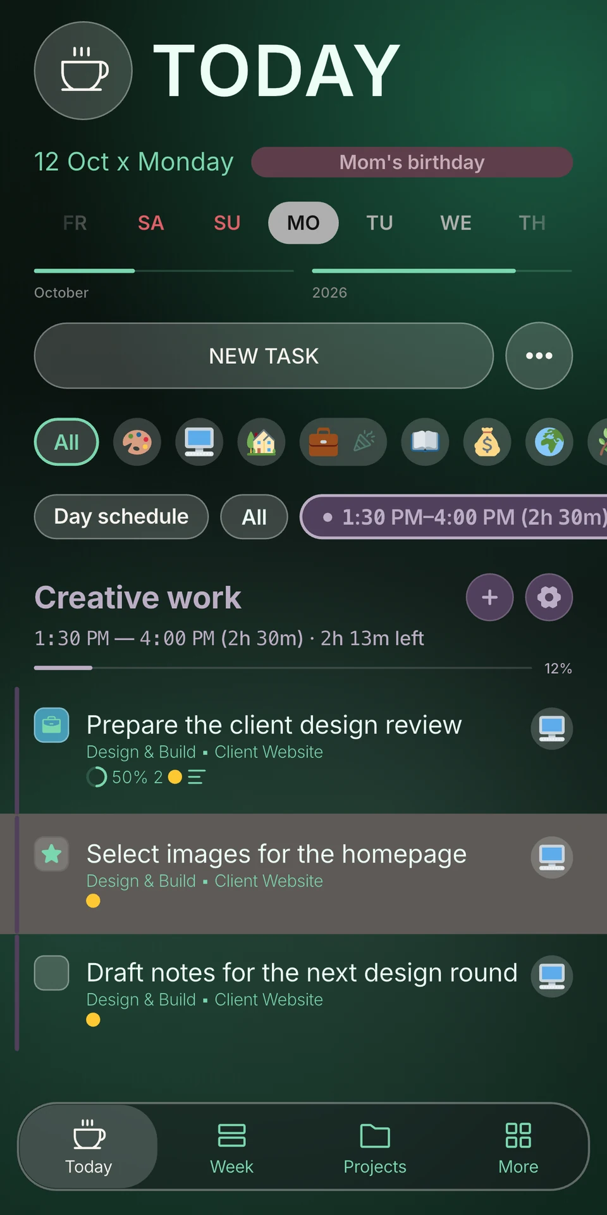Open Client Website link under Select images
This screenshot has height=1215, width=607.
click(x=269, y=881)
